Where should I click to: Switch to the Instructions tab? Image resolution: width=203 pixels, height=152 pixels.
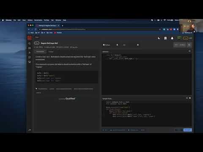click(40, 52)
